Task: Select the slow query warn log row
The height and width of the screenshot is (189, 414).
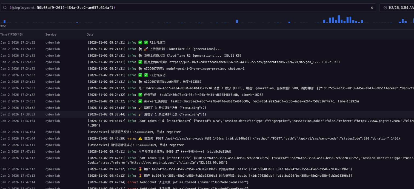Action: point(207,139)
